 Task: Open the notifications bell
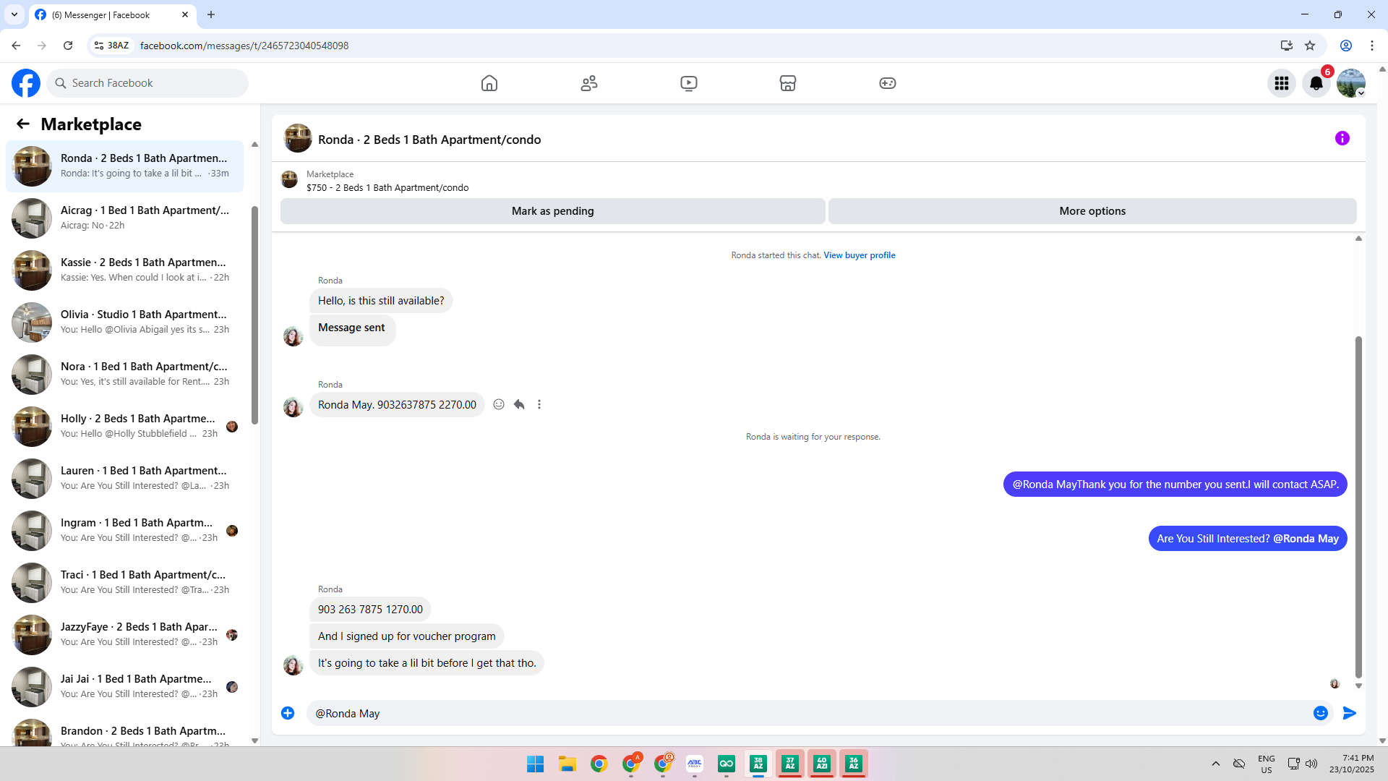click(x=1316, y=83)
